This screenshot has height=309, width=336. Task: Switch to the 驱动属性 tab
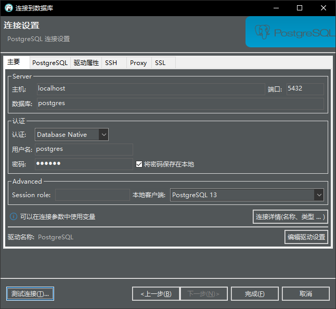[x=86, y=63]
